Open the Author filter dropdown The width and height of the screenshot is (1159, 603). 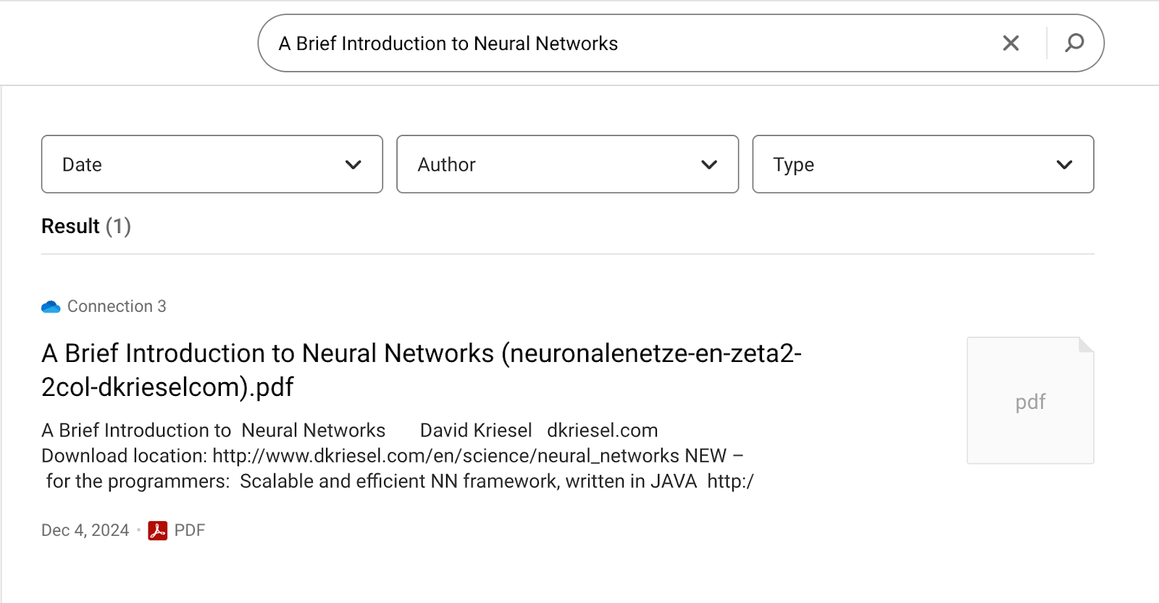567,164
